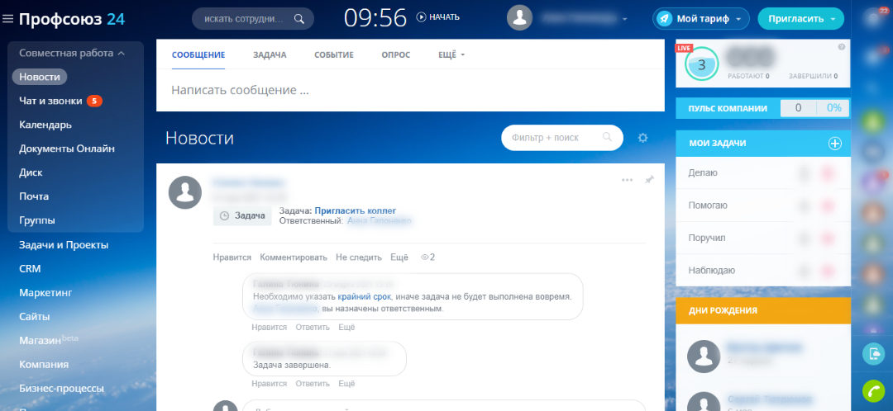Click the magnifier in Фильтр + поиск field

pos(607,137)
